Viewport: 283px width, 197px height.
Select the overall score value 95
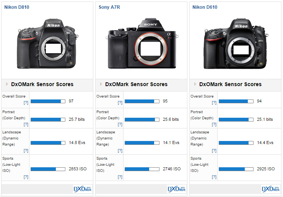click(165, 101)
